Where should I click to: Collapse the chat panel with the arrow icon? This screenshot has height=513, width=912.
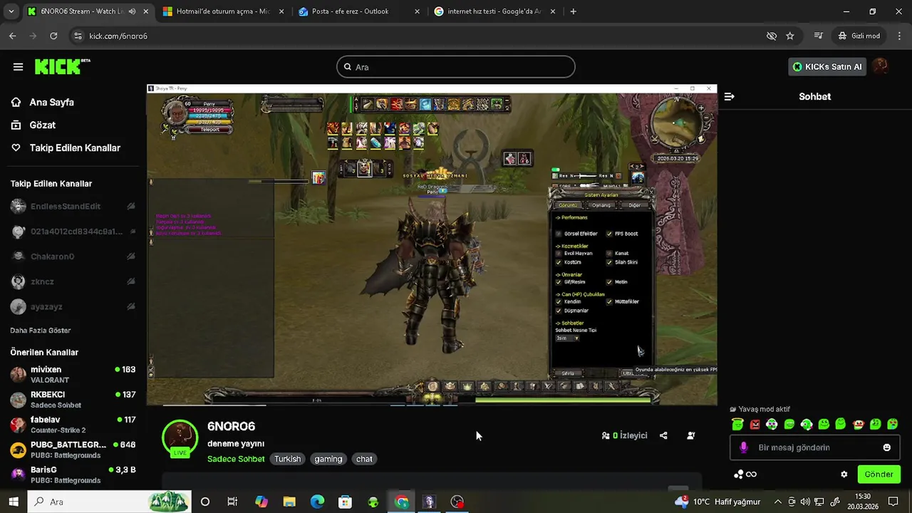729,96
